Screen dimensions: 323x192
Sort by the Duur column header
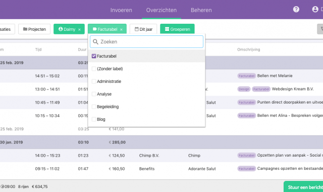coord(82,50)
